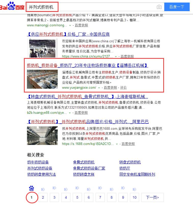The image size is (193, 205).
Task: Expand dropdown arrow next to www.yuejiangjixie.com URL
Action: (99, 88)
